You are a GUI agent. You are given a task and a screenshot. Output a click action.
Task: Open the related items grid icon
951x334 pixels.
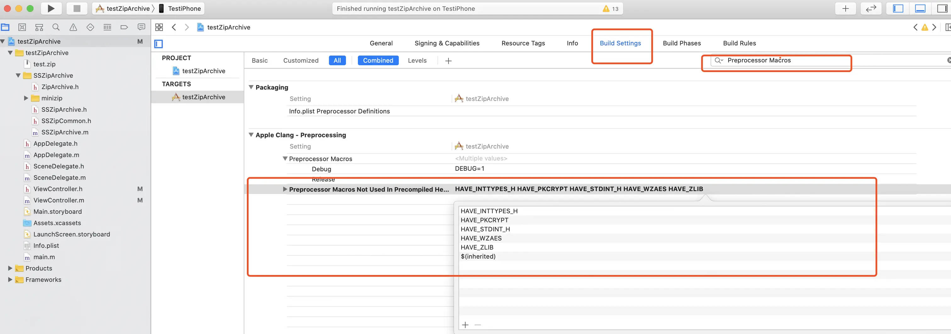pyautogui.click(x=159, y=27)
